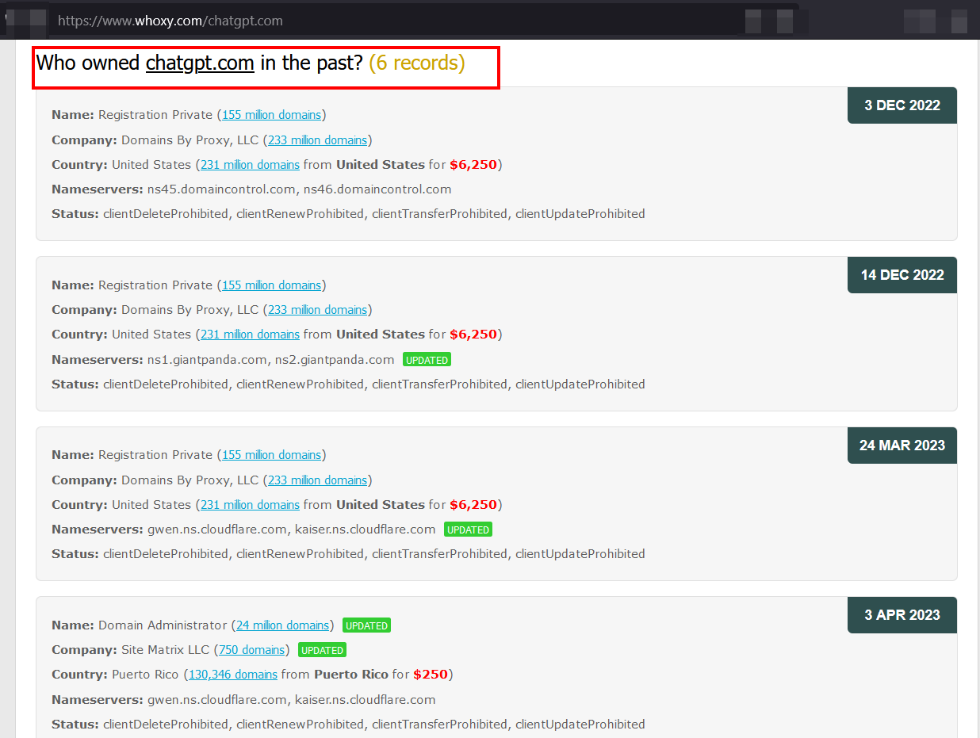
Task: Open 155 million domains link in 24 MAR 2023 record
Action: (271, 455)
